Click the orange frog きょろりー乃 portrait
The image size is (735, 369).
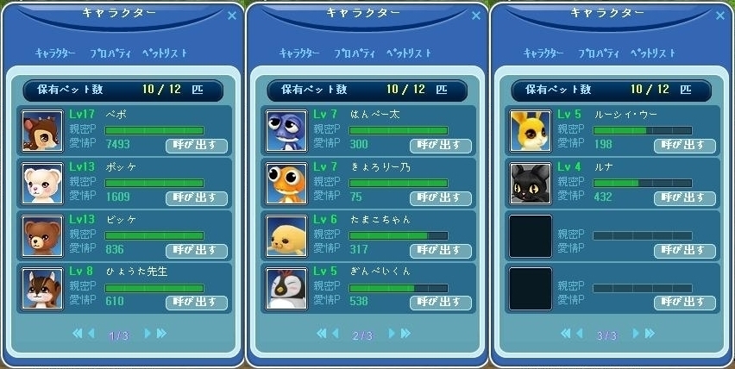click(x=286, y=184)
